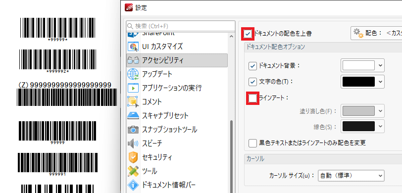Click barcode labeled 999991 in document
Screen dimensions: 402x193
click(x=58, y=163)
